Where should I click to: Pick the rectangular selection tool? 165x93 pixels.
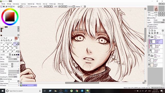coord(2,38)
